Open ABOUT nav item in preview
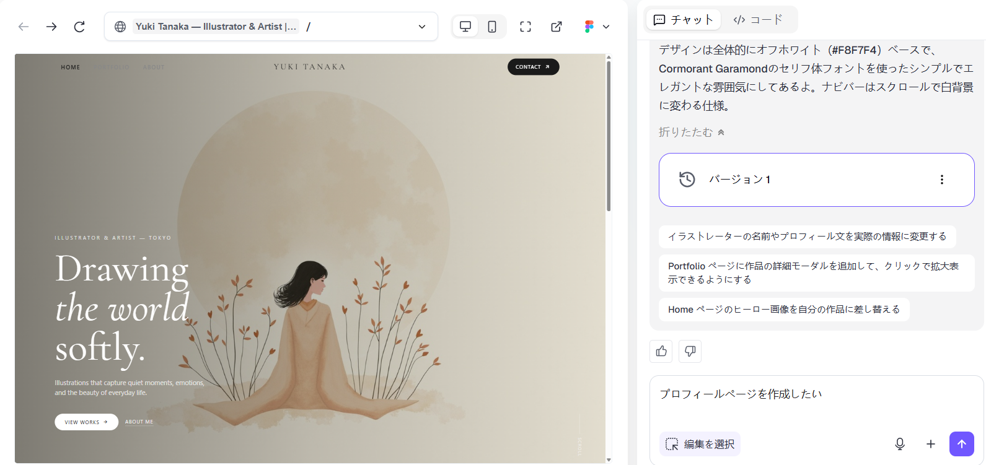The width and height of the screenshot is (986, 465). point(154,67)
